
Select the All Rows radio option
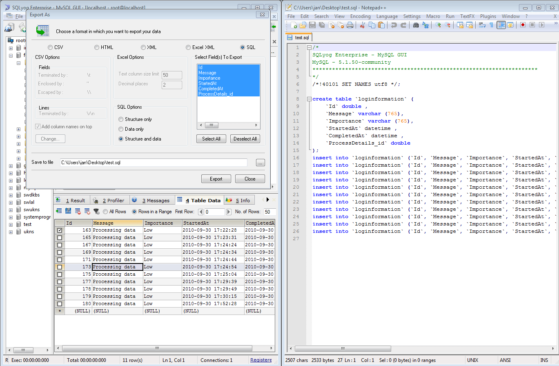[x=114, y=212]
